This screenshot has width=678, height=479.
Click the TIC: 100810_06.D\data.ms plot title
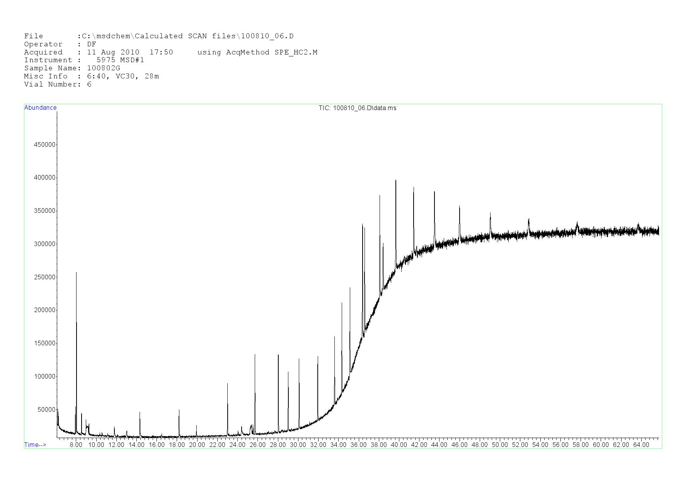(x=357, y=108)
